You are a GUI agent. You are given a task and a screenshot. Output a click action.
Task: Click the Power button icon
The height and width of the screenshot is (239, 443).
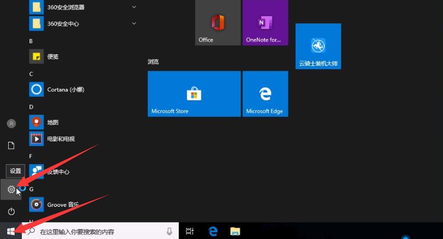coord(11,211)
